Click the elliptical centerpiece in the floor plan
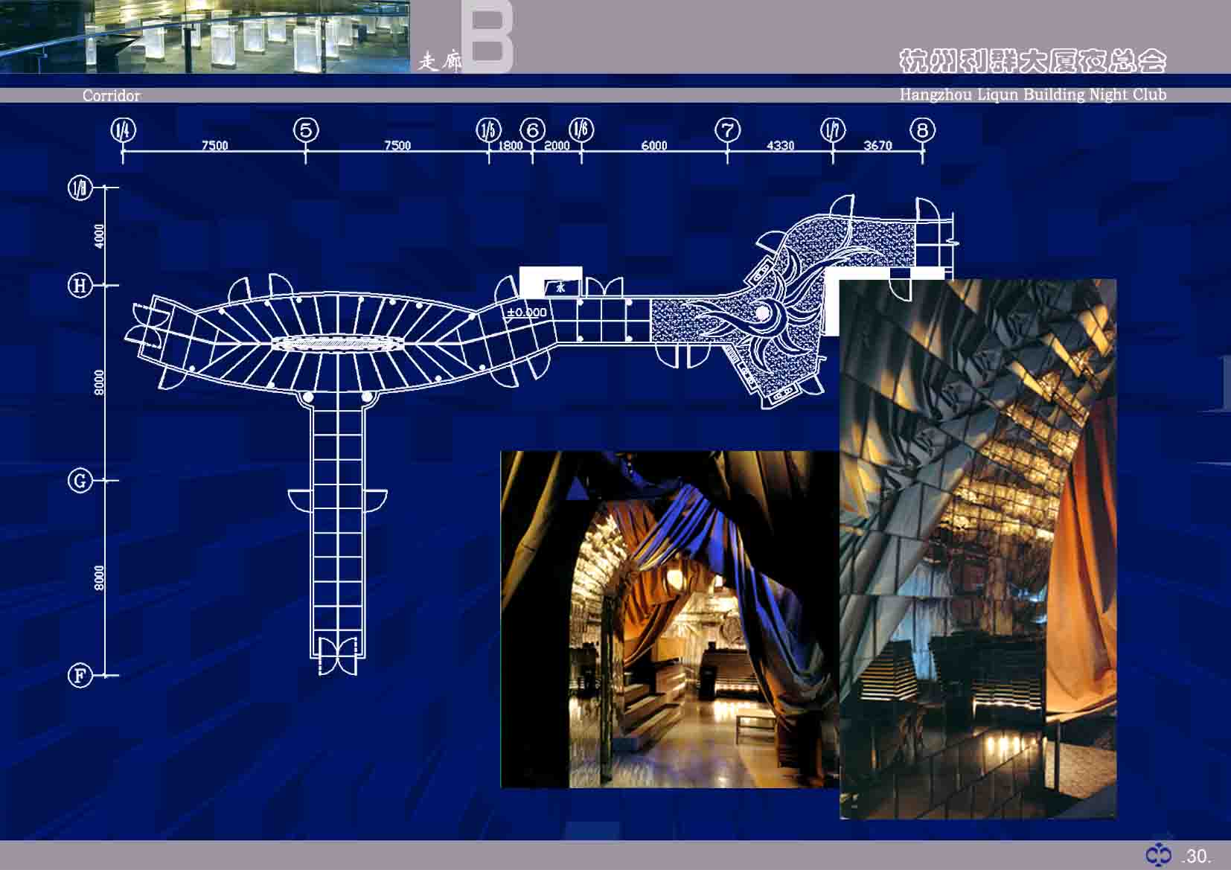The image size is (1231, 870). pos(339,343)
